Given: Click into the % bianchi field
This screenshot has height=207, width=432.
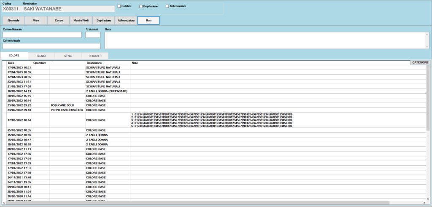Looking at the screenshot, I should tap(93, 35).
